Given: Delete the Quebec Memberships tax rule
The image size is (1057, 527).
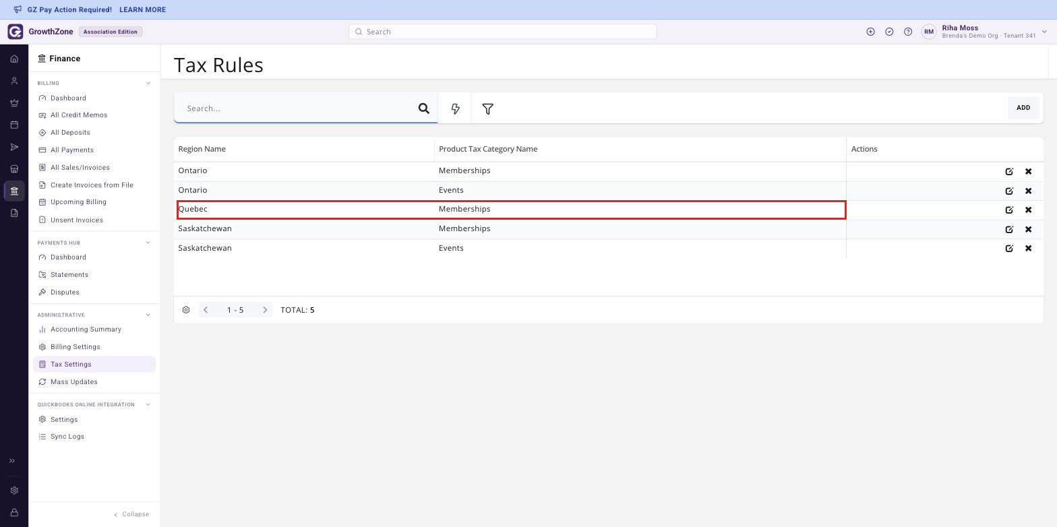Looking at the screenshot, I should pyautogui.click(x=1028, y=210).
